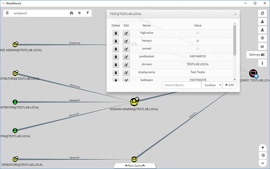Edit the hasspn property
270x169 pixels.
click(x=126, y=41)
